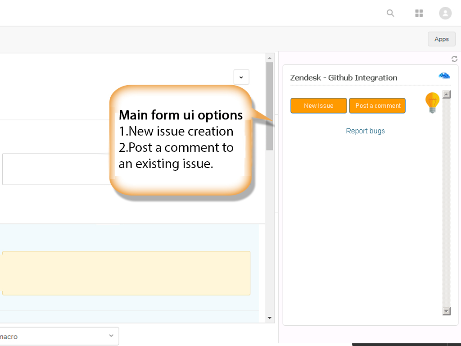
Task: Open the user profile avatar menu
Action: (x=445, y=13)
